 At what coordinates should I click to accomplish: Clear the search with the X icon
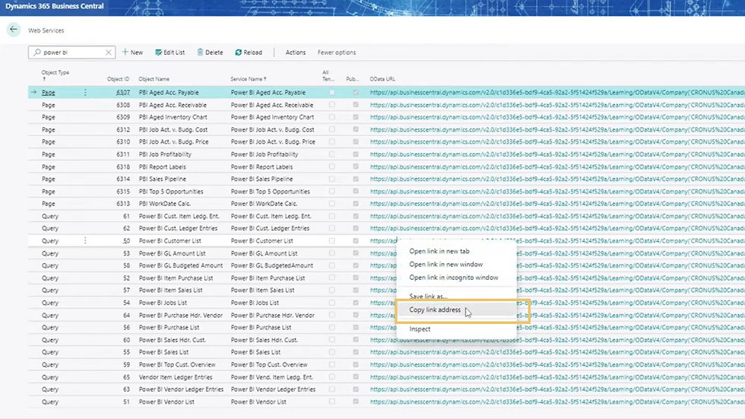108,52
